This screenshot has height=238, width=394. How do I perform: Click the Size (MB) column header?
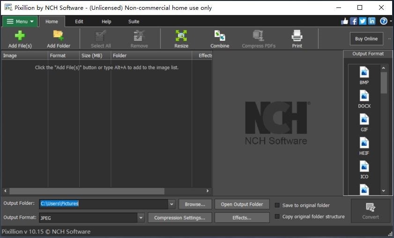point(95,56)
